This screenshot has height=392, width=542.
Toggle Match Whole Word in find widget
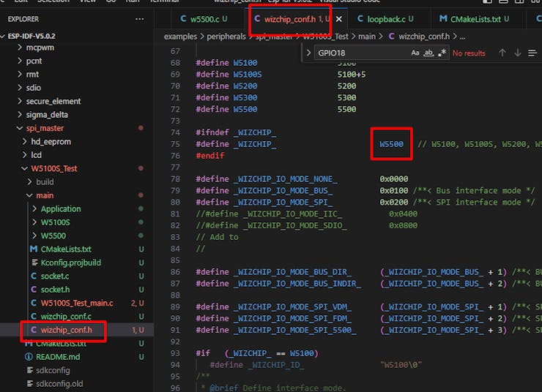point(429,53)
